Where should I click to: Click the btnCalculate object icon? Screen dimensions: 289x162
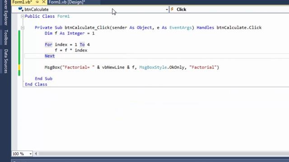(x=21, y=9)
